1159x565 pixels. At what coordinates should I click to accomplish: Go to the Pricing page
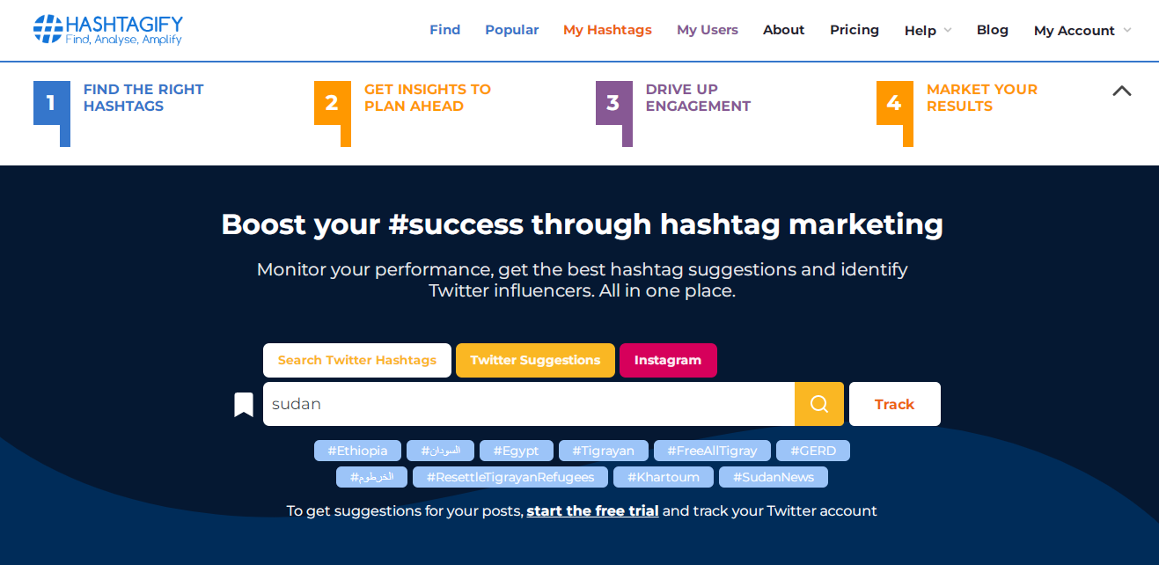855,30
